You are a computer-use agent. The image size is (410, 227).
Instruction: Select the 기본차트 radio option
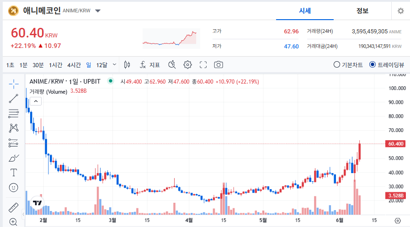point(337,64)
